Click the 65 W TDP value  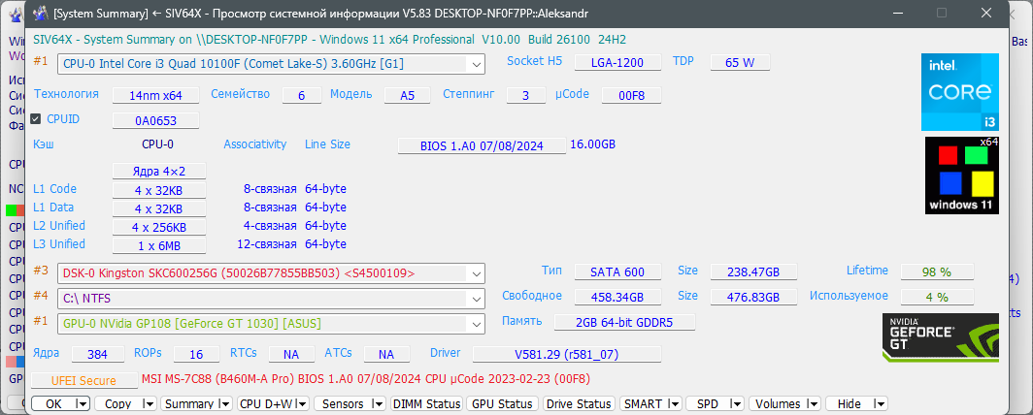[740, 63]
